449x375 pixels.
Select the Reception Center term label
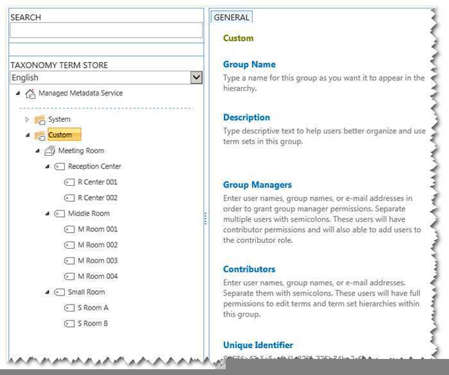click(94, 166)
